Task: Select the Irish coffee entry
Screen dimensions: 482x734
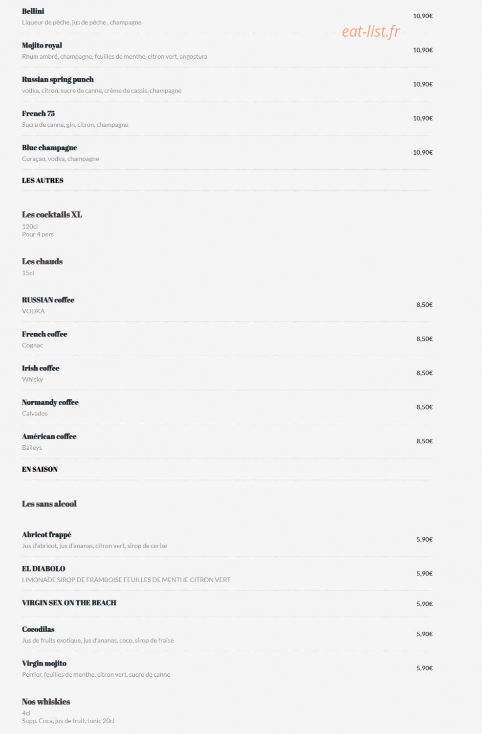Action: pos(41,368)
